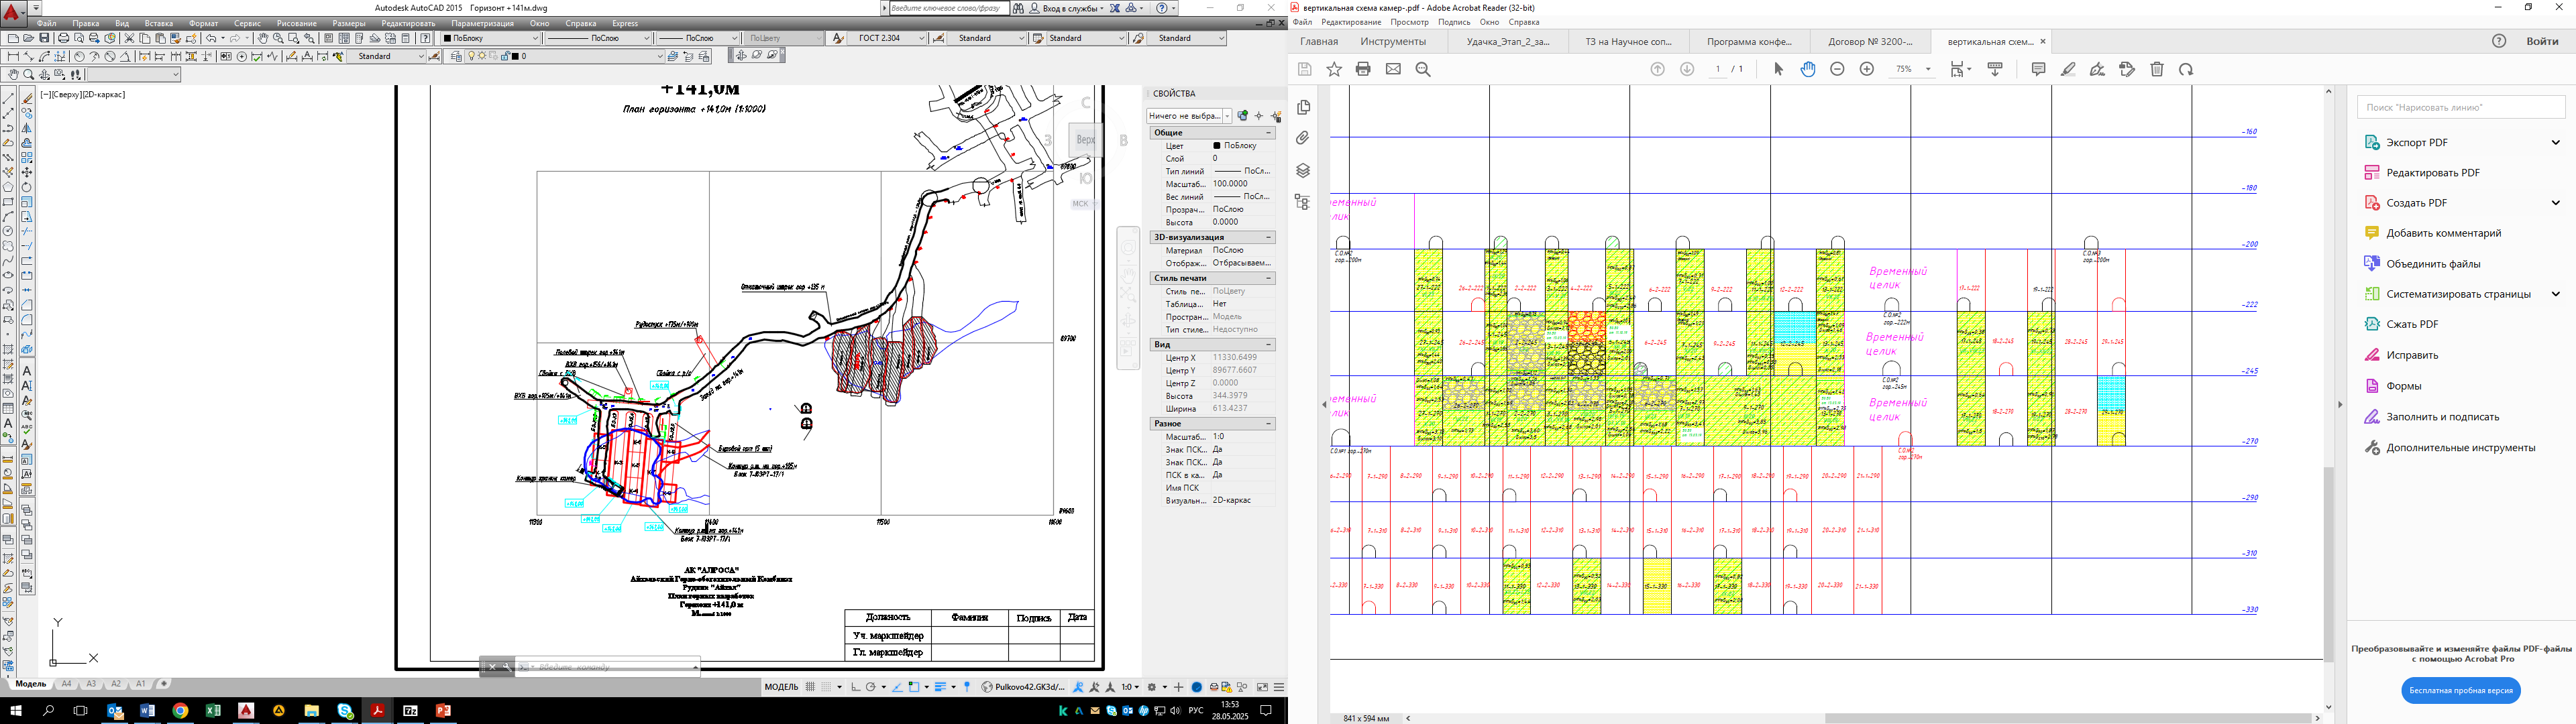The image size is (2576, 724).
Task: Open the Acrobat highlight text tool
Action: [x=2068, y=69]
